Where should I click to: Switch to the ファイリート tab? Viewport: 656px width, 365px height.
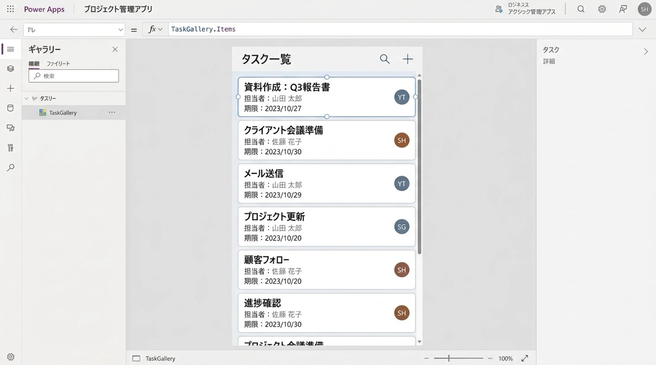[x=58, y=64]
